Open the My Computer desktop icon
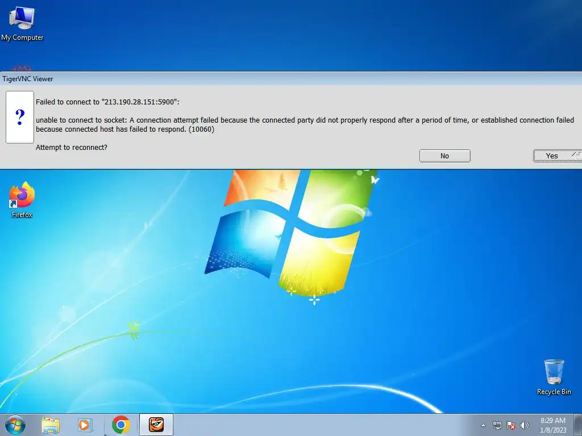The height and width of the screenshot is (436, 582). (22, 24)
